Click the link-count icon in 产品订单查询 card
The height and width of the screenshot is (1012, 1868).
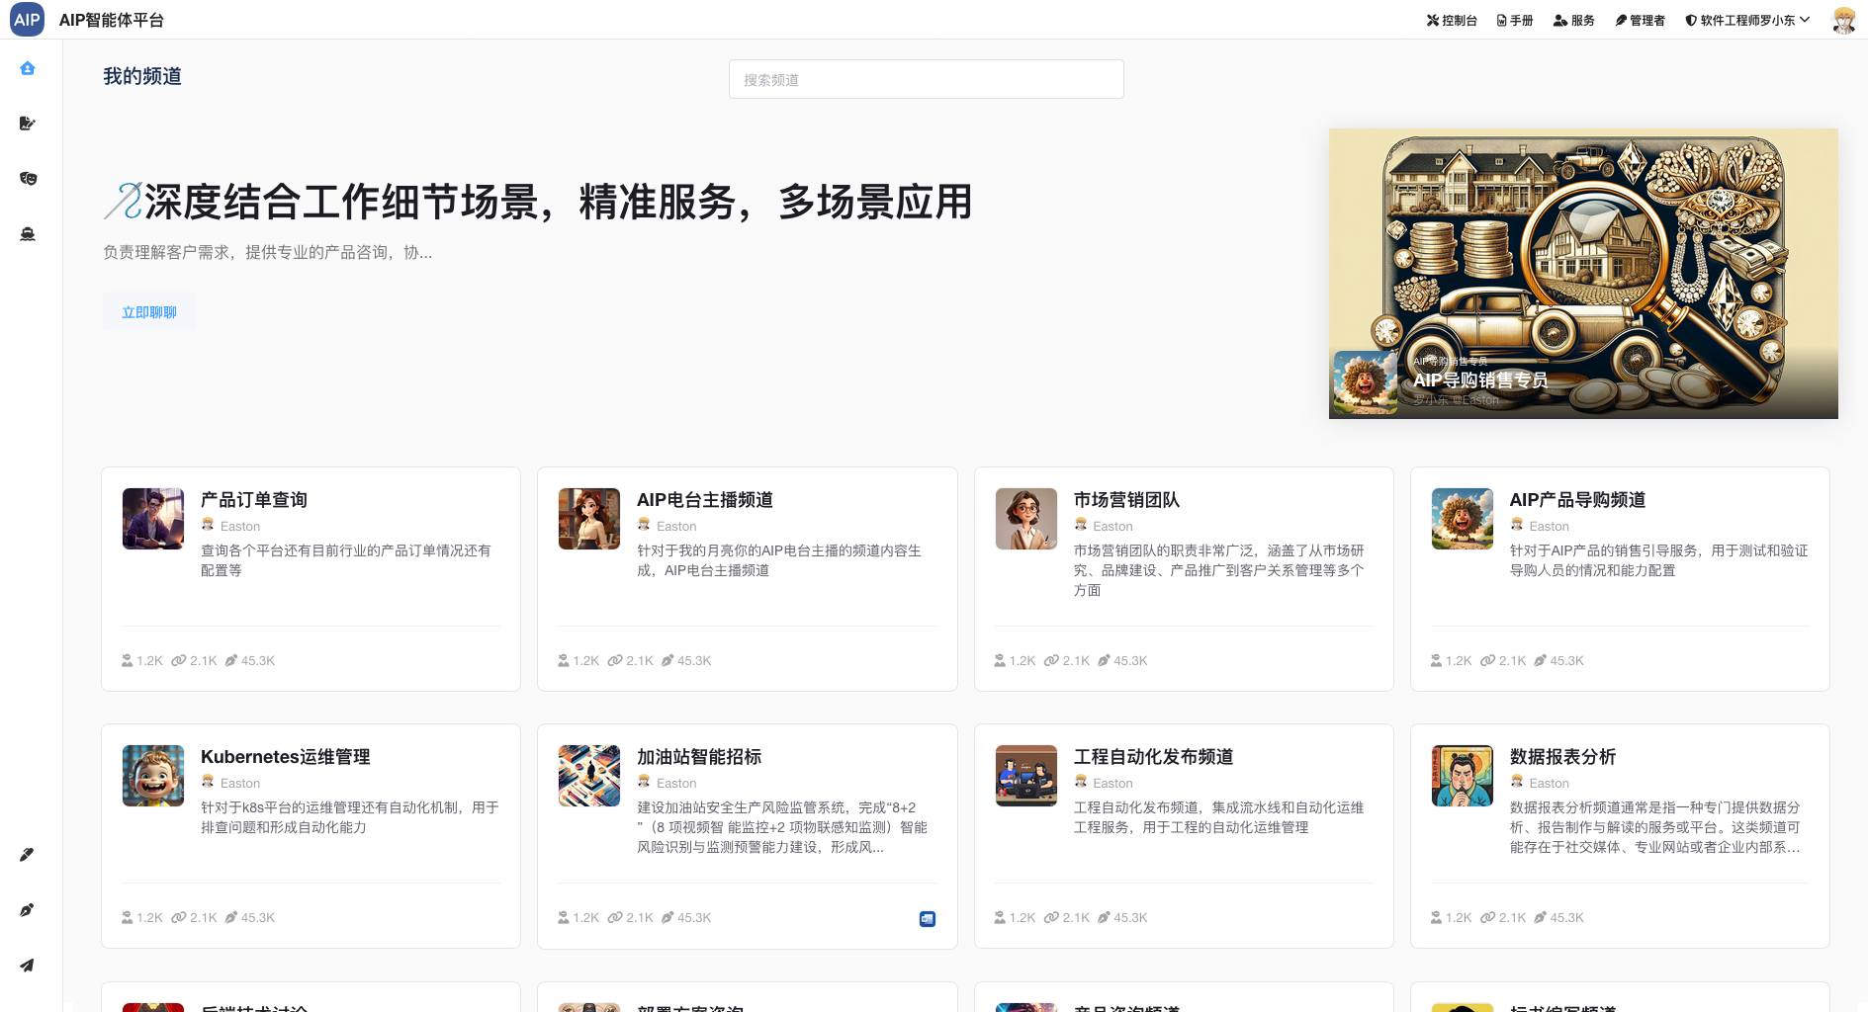[x=179, y=660]
